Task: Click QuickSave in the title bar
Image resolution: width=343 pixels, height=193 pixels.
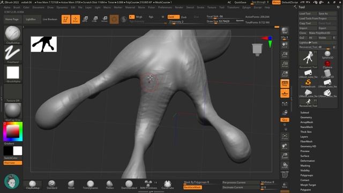Action: click(x=240, y=2)
